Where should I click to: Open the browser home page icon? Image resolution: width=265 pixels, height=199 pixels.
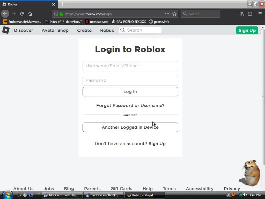pyautogui.click(x=30, y=14)
